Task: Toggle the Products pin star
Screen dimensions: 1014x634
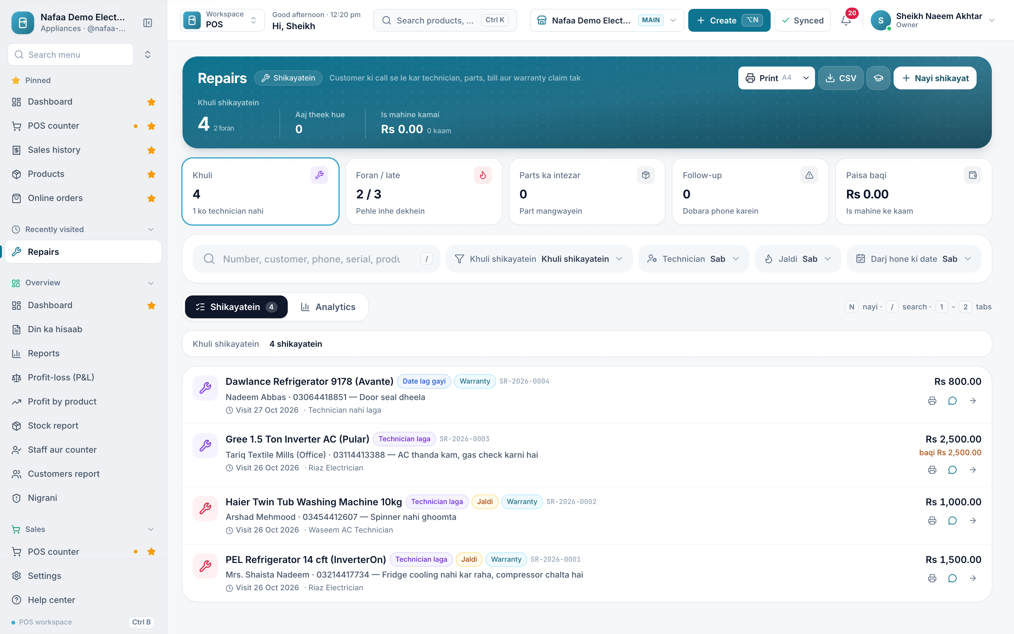Action: pos(151,174)
